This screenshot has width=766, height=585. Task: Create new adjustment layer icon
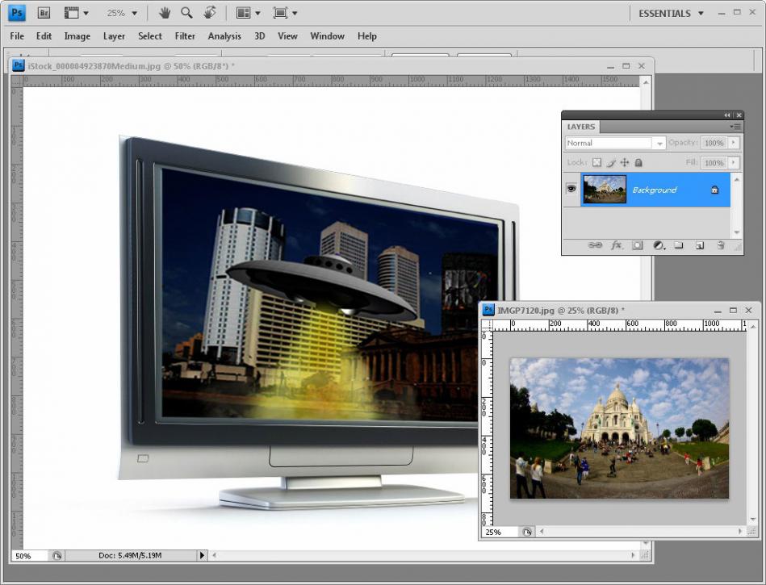[x=659, y=245]
